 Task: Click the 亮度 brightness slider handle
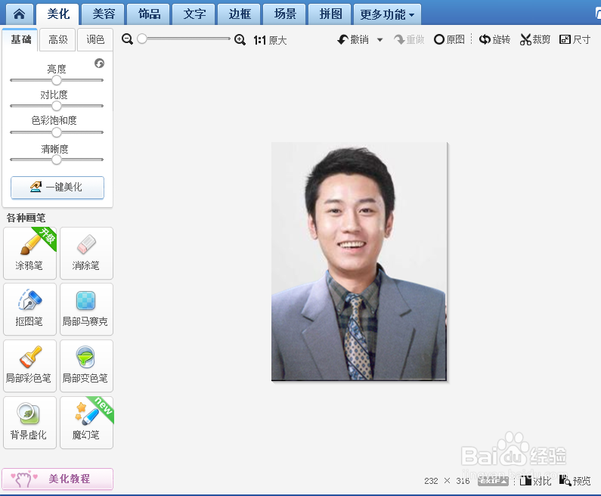[x=57, y=80]
